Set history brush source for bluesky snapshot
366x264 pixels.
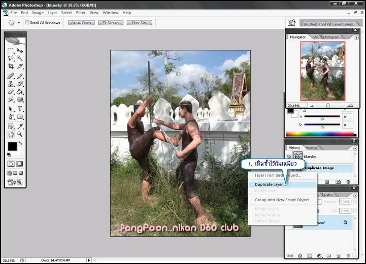coord(289,157)
